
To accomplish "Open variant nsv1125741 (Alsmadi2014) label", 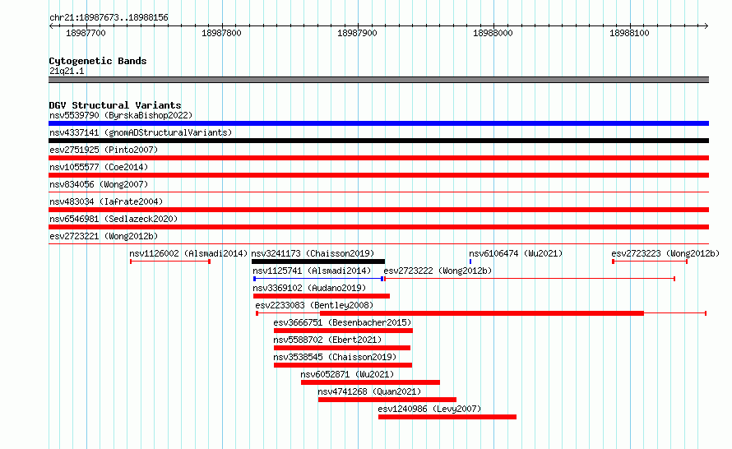I will [312, 271].
